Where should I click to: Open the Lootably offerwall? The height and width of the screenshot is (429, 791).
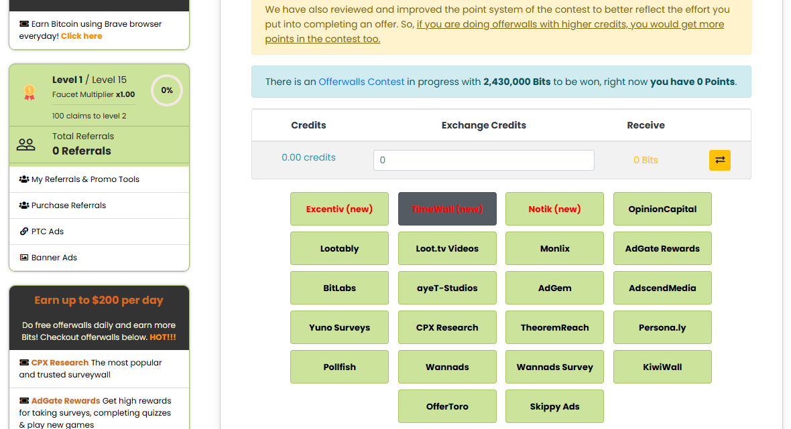pyautogui.click(x=339, y=248)
